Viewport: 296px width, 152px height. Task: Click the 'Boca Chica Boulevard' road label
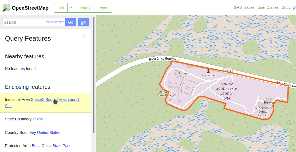tap(164, 59)
